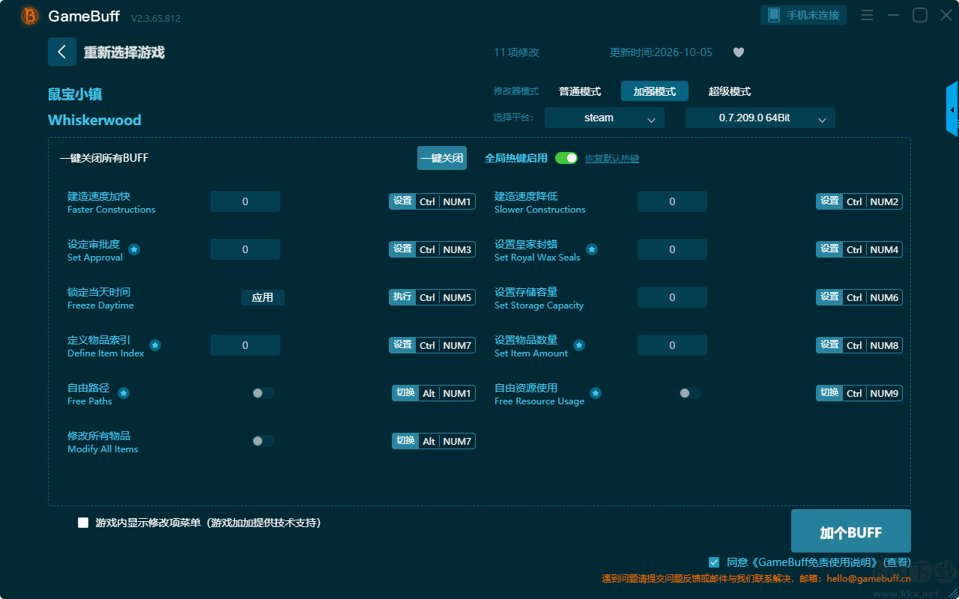959x599 pixels.
Task: Click the GameBuff logo icon
Action: click(30, 16)
